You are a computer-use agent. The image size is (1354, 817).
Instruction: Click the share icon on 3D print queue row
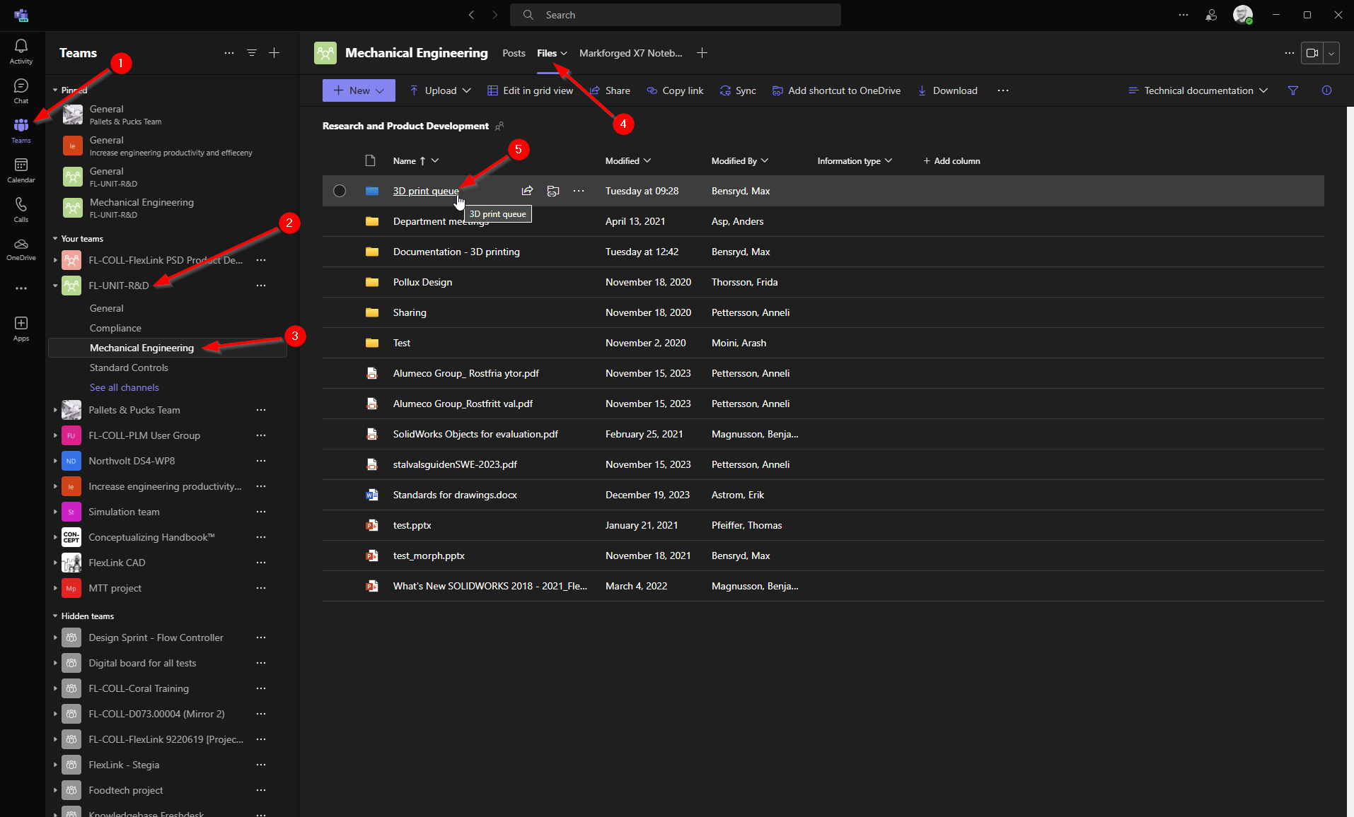527,191
